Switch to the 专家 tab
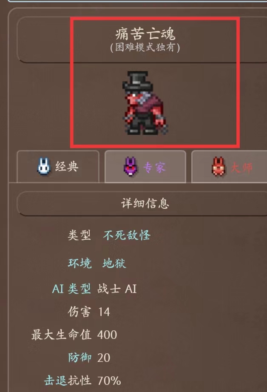The width and height of the screenshot is (267, 392). point(145,167)
